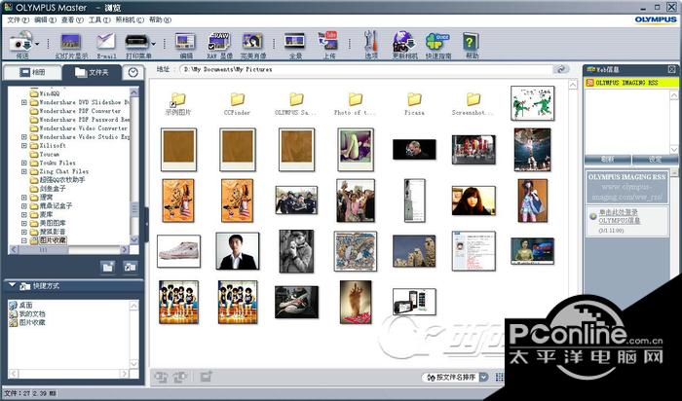Screen dimensions: 682x401
Task: Expand the Xilisoft folder node
Action: (24, 146)
